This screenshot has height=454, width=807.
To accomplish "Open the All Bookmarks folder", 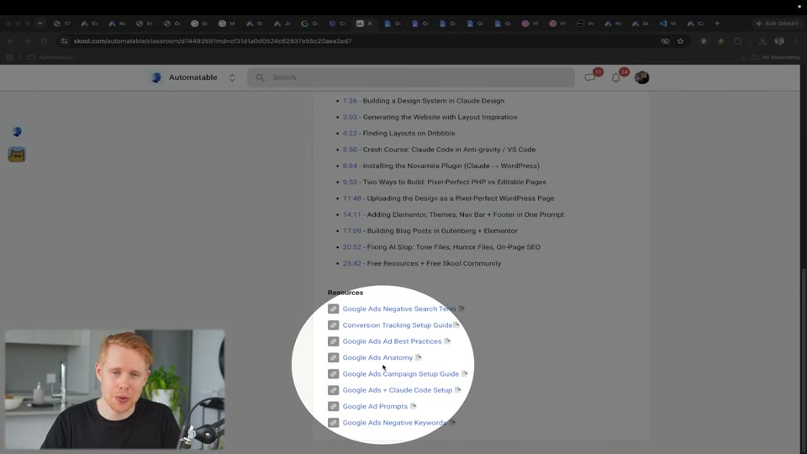I will pos(776,57).
